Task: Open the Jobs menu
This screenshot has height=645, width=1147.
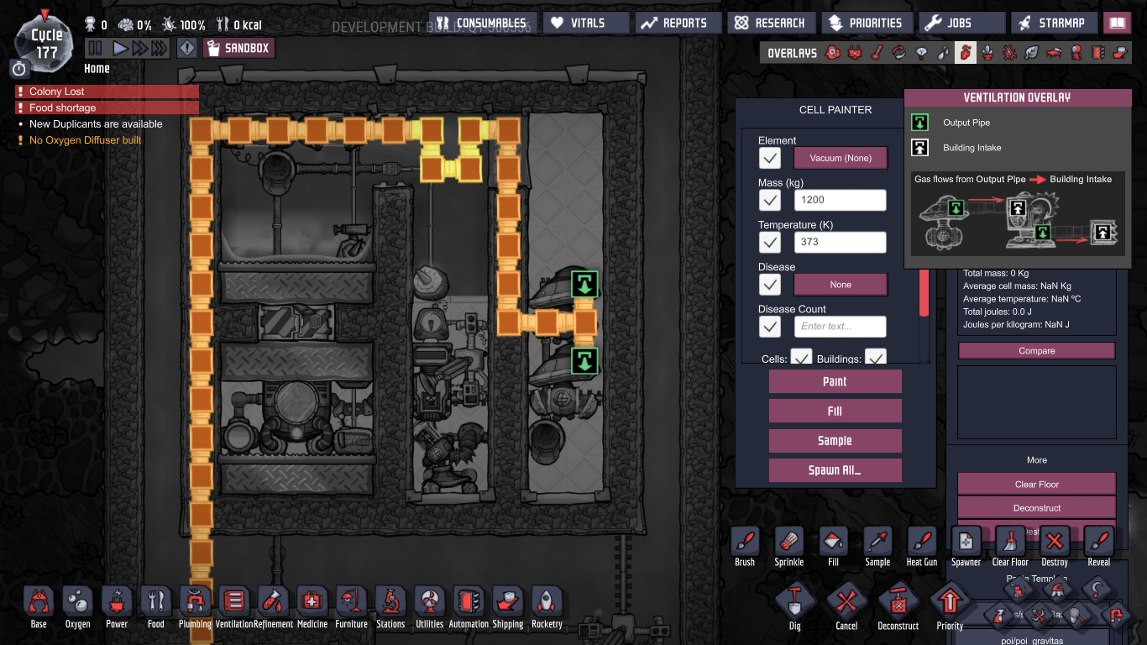Action: pyautogui.click(x=961, y=23)
